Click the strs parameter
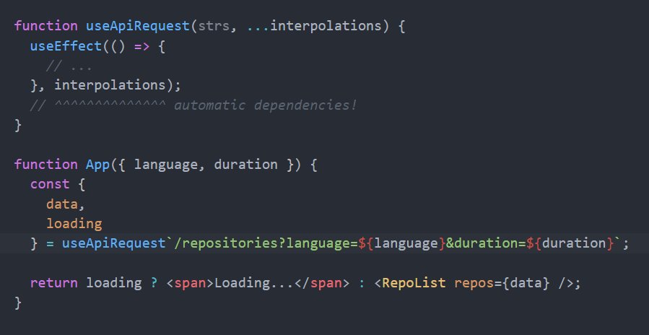 [214, 26]
